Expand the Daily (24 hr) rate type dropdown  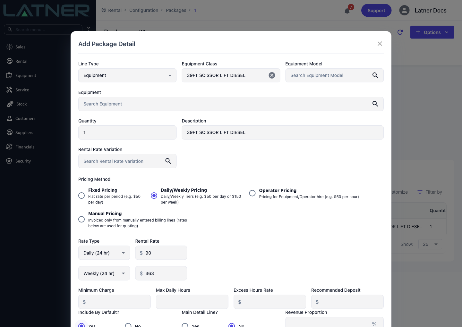pos(104,253)
